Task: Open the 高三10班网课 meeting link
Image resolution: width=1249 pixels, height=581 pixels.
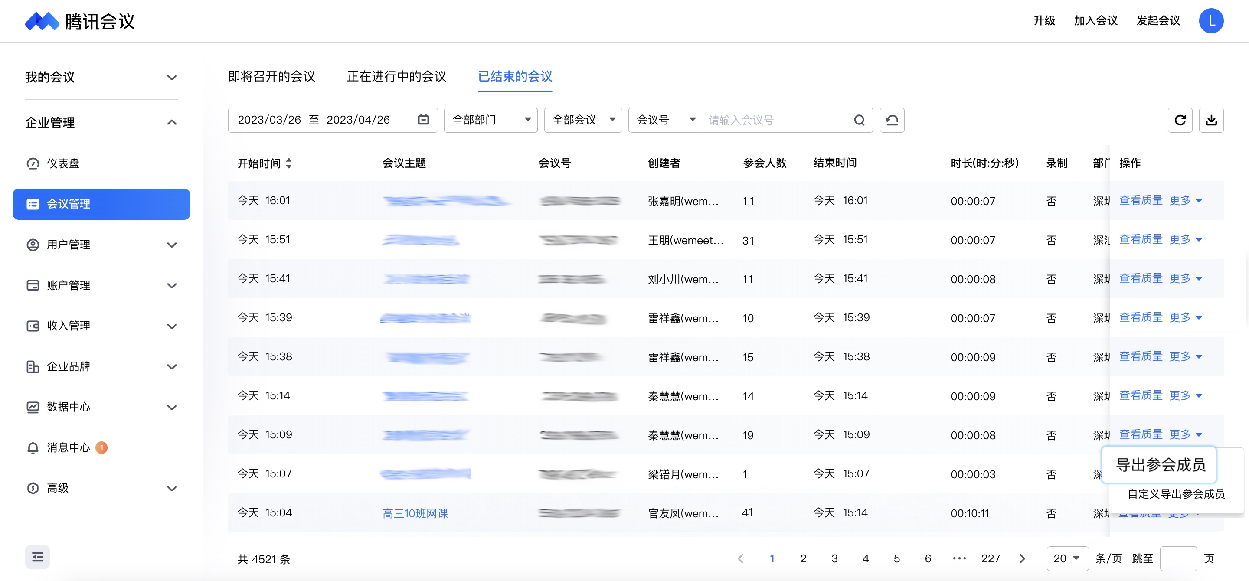Action: point(415,513)
